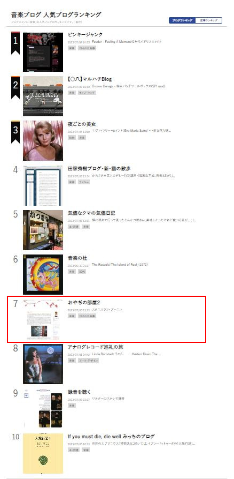Open the Linda Ronstadt album thumbnail
Image resolution: width=234 pixels, height=479 pixels.
(x=43, y=364)
